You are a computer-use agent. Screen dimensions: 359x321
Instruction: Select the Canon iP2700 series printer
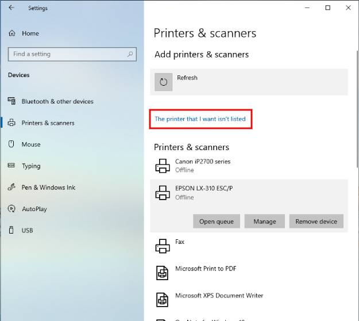(249, 166)
